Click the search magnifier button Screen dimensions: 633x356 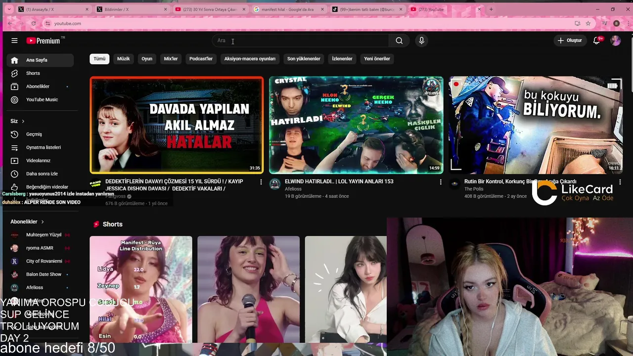click(399, 41)
